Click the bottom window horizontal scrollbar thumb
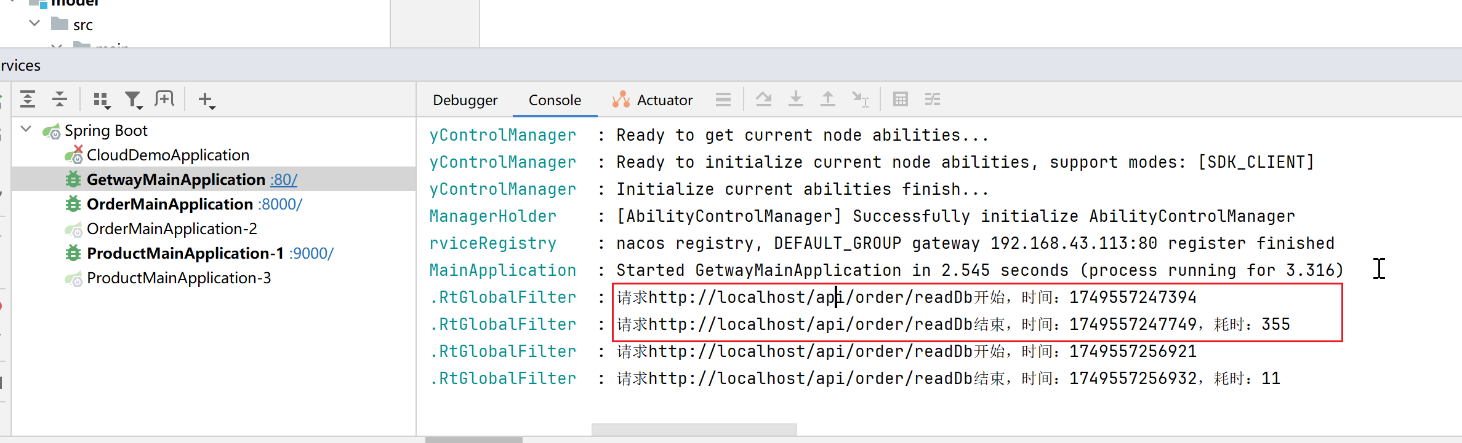Image resolution: width=1462 pixels, height=443 pixels. click(x=474, y=440)
